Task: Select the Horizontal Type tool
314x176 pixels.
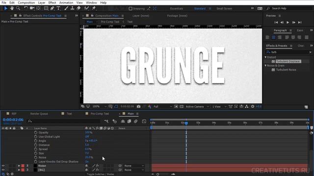Action: click(58, 8)
